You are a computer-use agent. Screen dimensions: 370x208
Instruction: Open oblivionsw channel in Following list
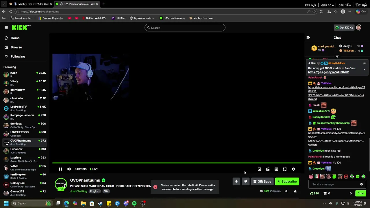click(x=25, y=91)
